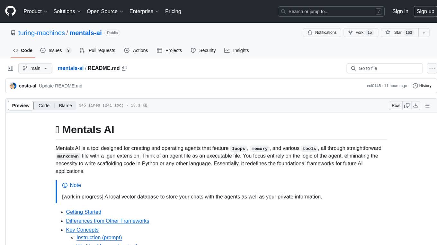Screen dimensions: 437x245
Task: Download the raw file
Action: click(415, 106)
